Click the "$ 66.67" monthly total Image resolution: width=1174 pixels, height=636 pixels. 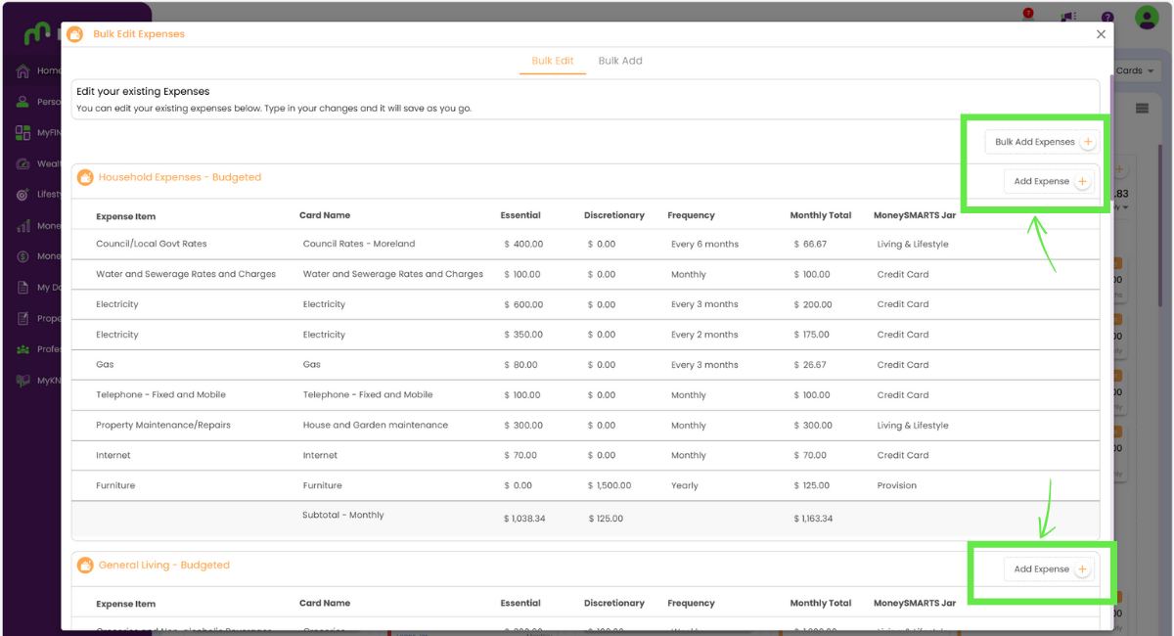pos(810,244)
